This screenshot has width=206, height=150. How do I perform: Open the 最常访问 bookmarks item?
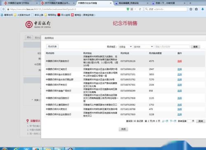pyautogui.click(x=7, y=15)
